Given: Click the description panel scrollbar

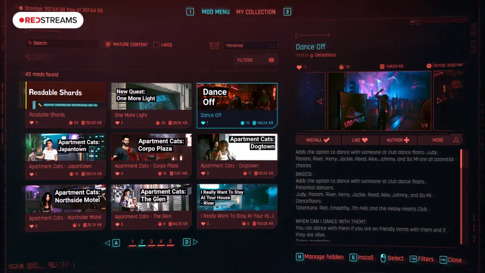Looking at the screenshot, I should tap(462, 197).
